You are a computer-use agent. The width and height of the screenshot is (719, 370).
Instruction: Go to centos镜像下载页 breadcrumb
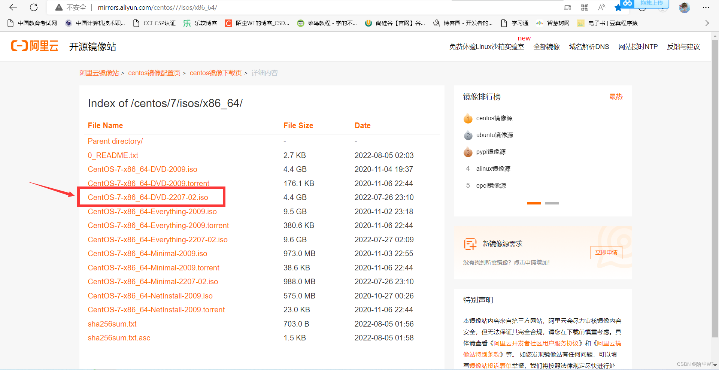[216, 73]
